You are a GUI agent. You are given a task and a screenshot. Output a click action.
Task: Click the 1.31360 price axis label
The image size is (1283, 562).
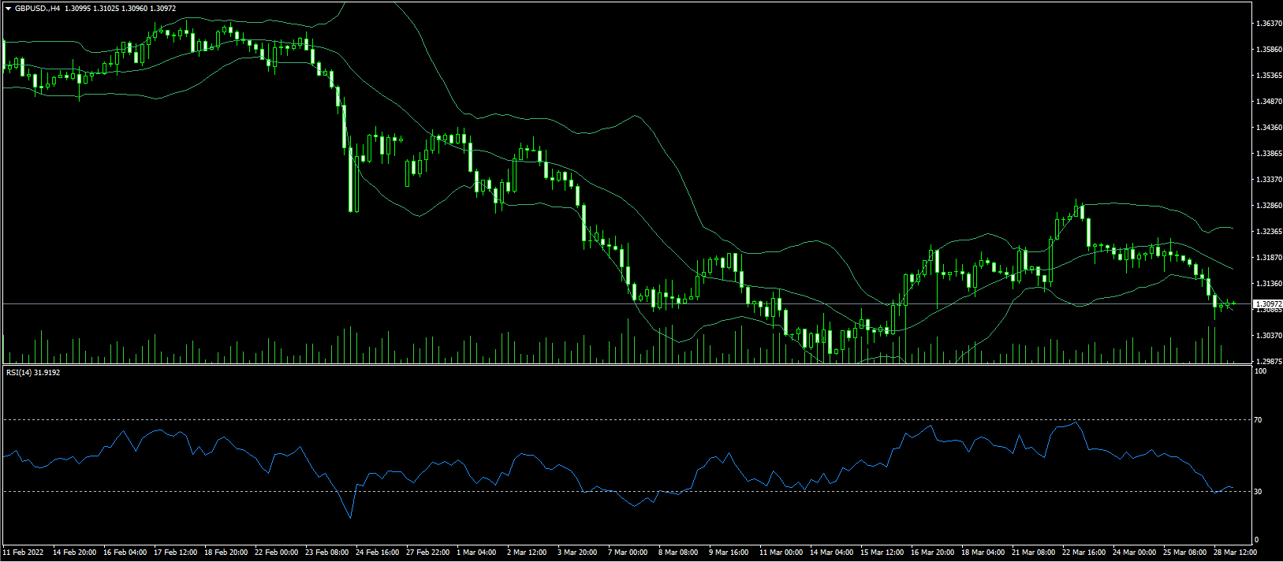(x=1268, y=284)
